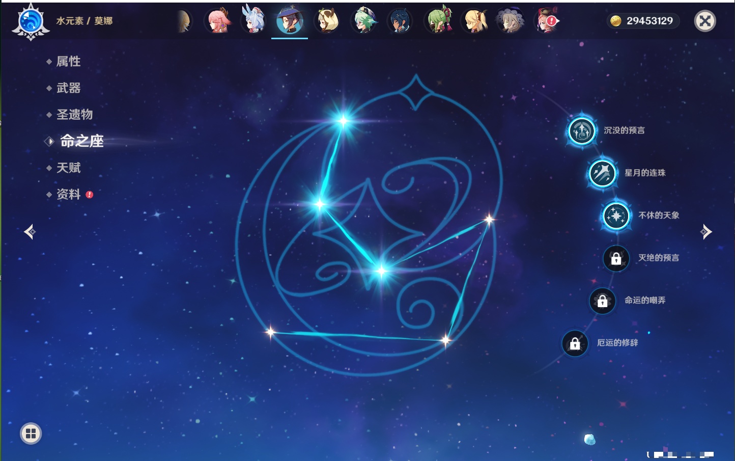The width and height of the screenshot is (735, 461).
Task: Open the 属性 attributes tab
Action: (68, 62)
